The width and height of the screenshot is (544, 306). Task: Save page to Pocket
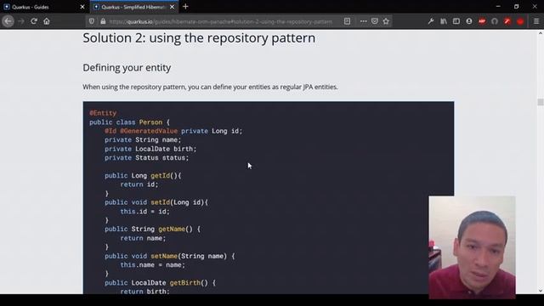375,21
